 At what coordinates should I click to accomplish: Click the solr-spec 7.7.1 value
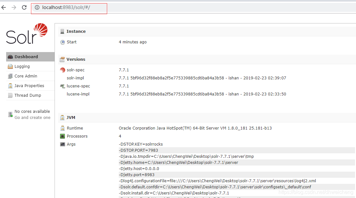pyautogui.click(x=124, y=70)
